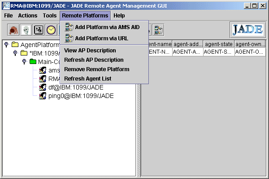
Task: Click the agent-add... column header
Action: pos(188,44)
